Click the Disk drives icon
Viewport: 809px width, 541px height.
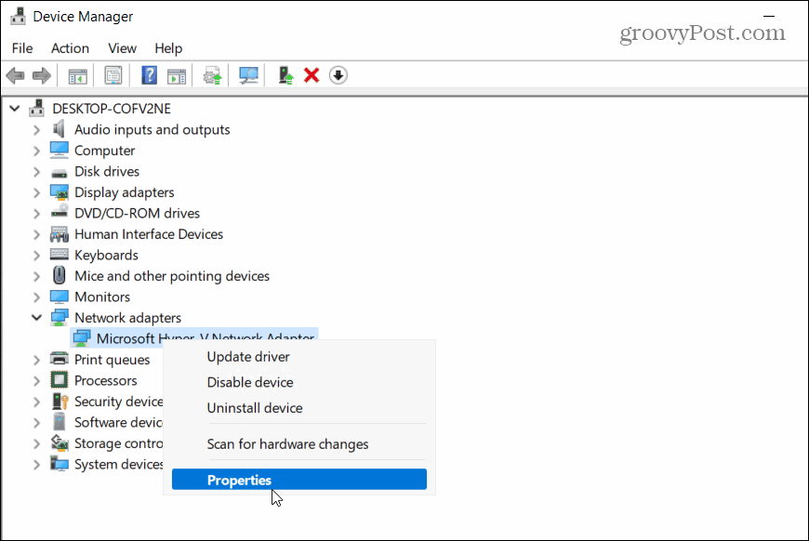tap(60, 172)
